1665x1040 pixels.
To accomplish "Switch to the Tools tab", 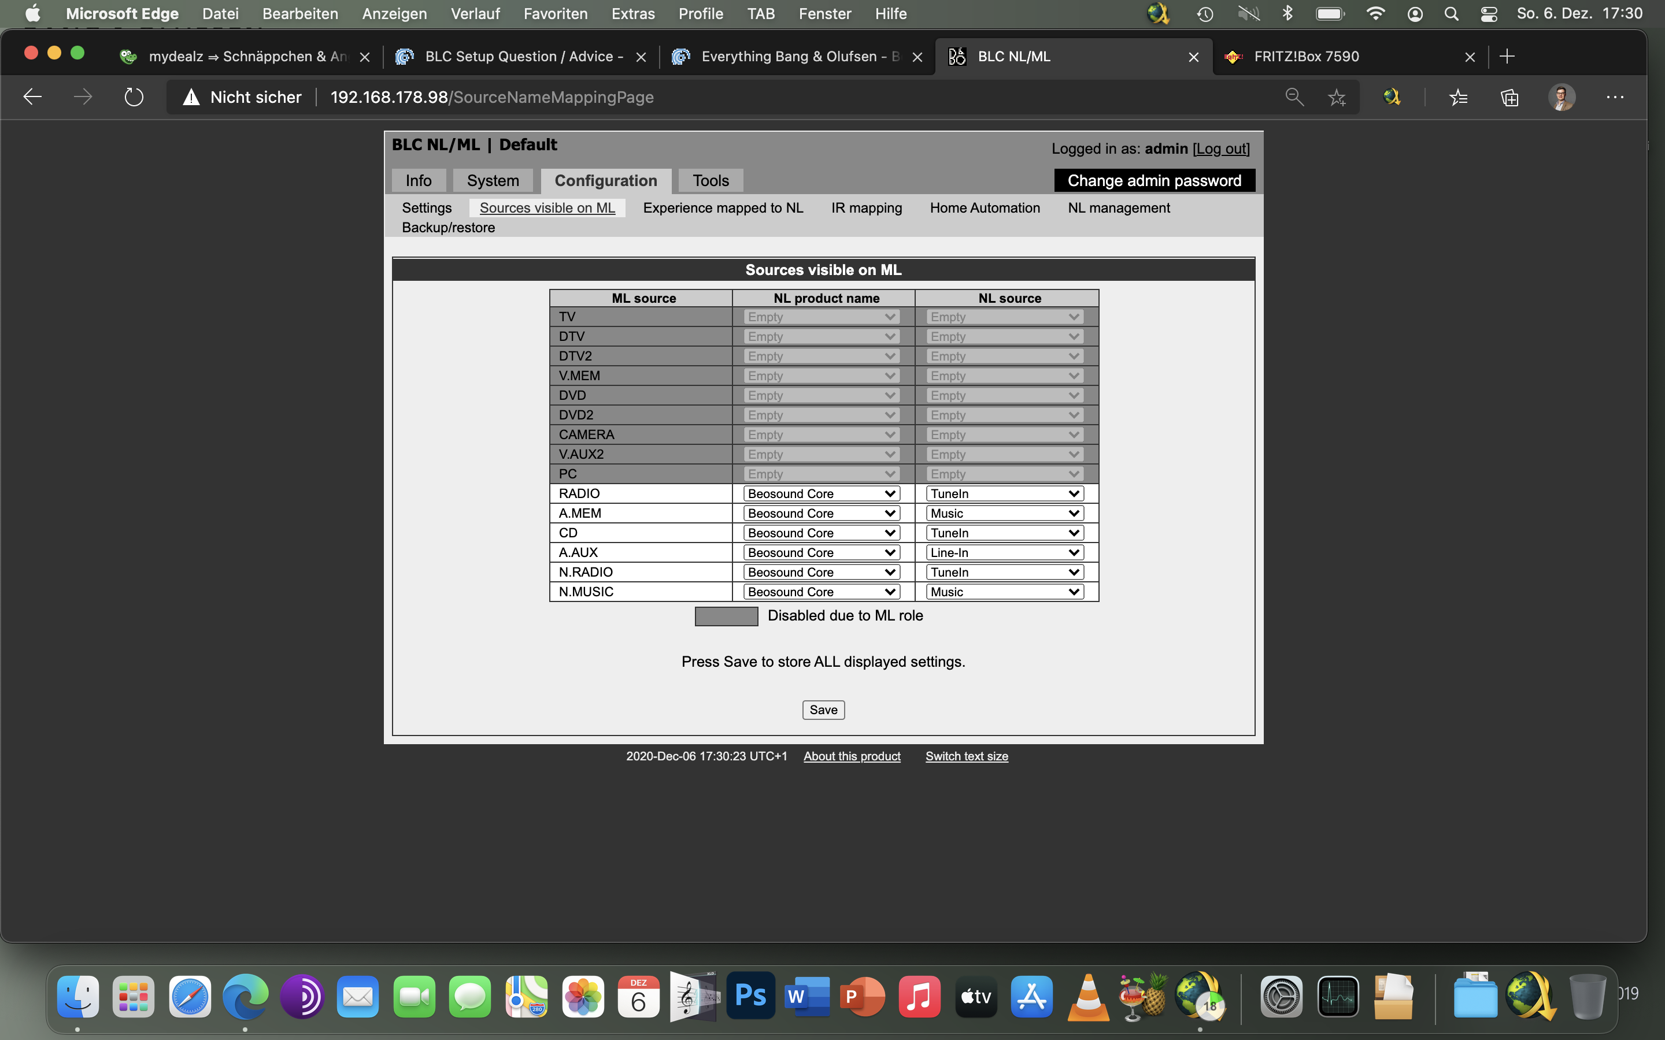I will (x=710, y=181).
